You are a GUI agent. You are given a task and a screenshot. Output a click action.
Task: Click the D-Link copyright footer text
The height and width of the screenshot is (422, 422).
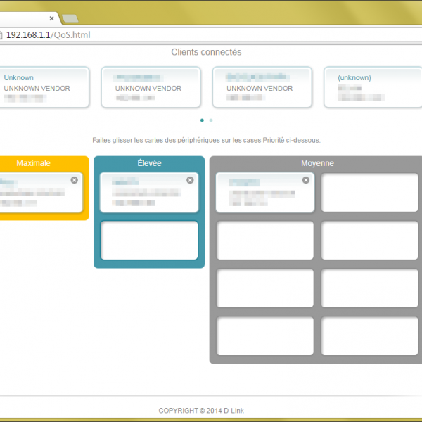point(201,411)
